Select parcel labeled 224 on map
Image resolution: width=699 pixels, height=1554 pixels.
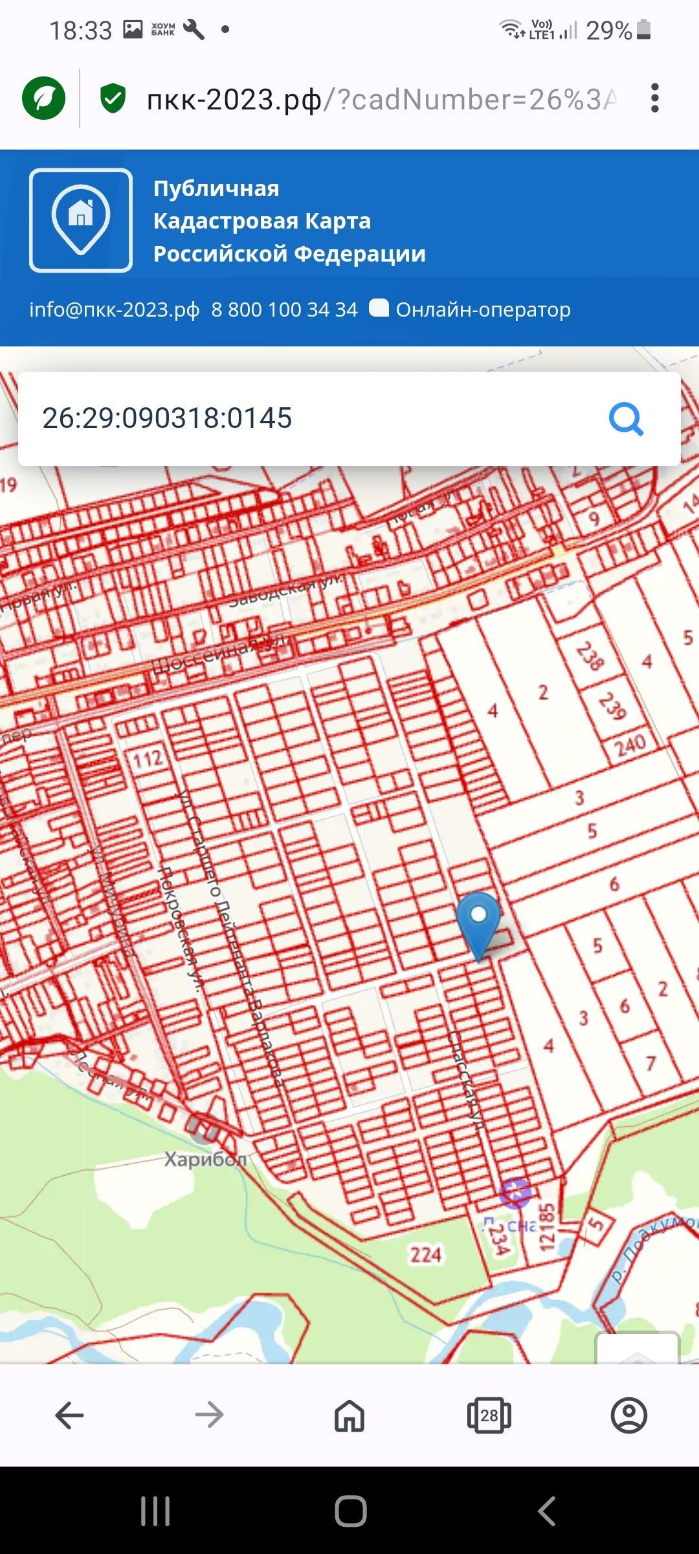click(x=425, y=1255)
